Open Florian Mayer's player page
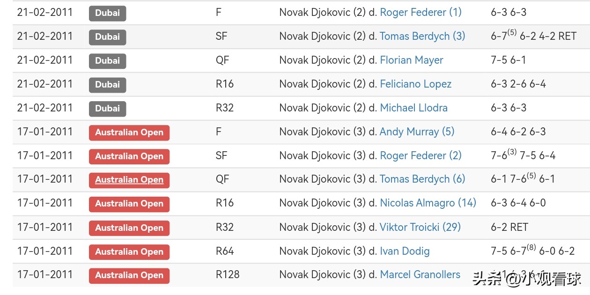590x295 pixels. [x=411, y=60]
